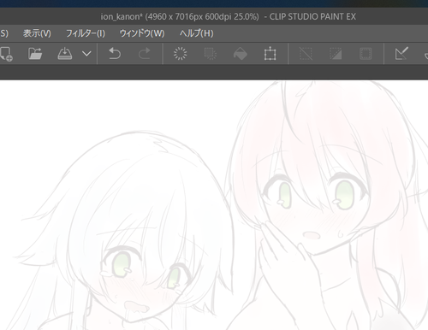Screen dimensions: 428x330
Task: Open the 表示(V) view menu
Action: coord(37,33)
